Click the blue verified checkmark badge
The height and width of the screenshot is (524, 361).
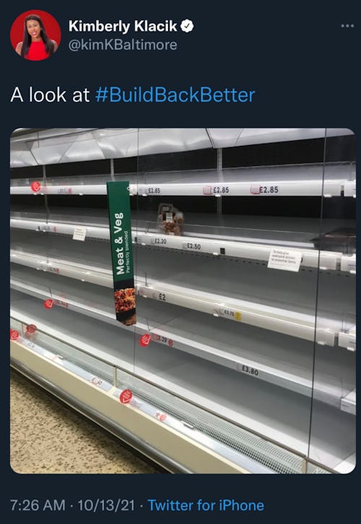click(187, 26)
